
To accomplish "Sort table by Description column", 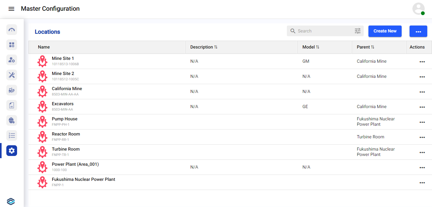I will [216, 47].
